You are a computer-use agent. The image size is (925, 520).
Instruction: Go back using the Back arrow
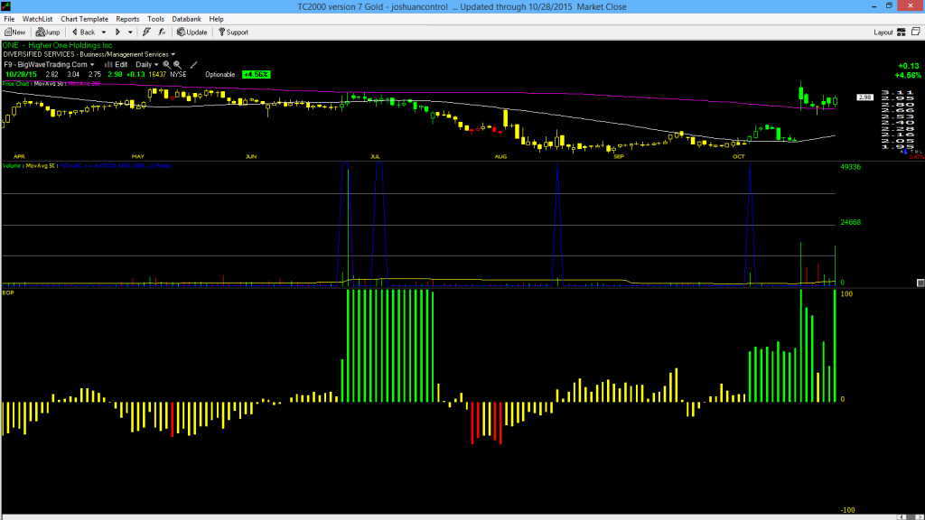(x=83, y=32)
